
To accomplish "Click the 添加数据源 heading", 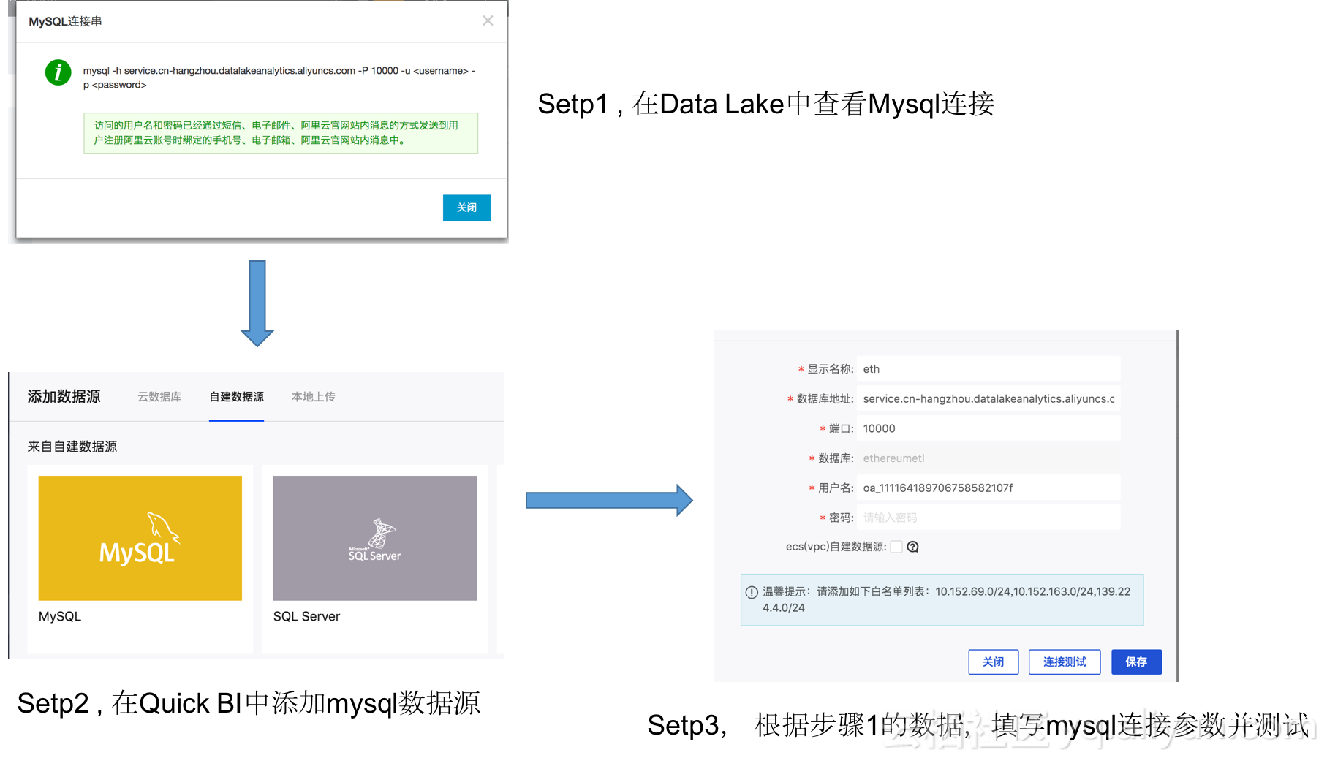I will 64,396.
